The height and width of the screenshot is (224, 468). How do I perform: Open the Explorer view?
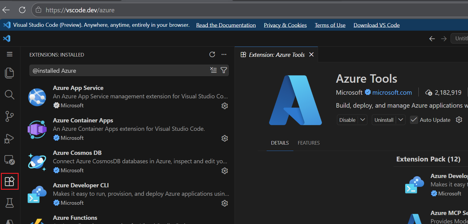tap(9, 72)
